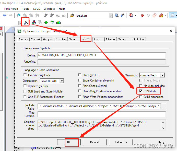Click the window layout toolbar icon
This screenshot has height=151, width=177.
[172, 15]
